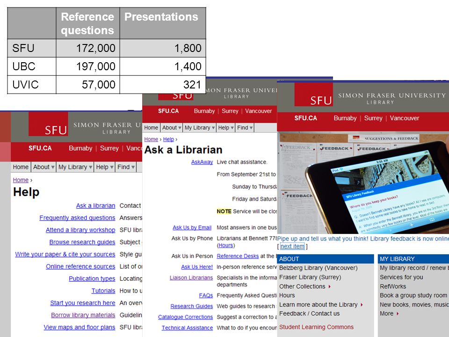
Task: Open Frequently asked questions link
Action: tap(77, 218)
